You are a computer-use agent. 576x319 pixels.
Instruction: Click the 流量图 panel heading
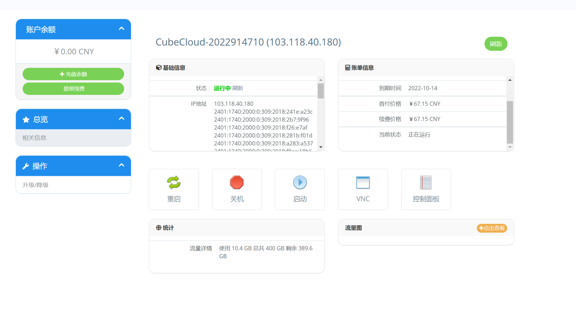pyautogui.click(x=353, y=228)
